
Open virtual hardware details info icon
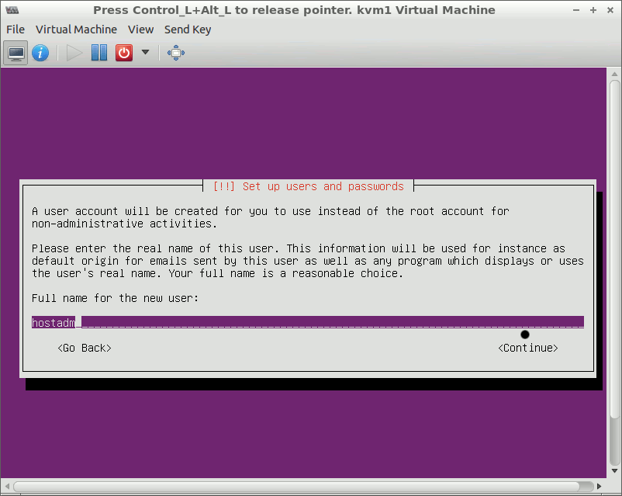click(40, 53)
